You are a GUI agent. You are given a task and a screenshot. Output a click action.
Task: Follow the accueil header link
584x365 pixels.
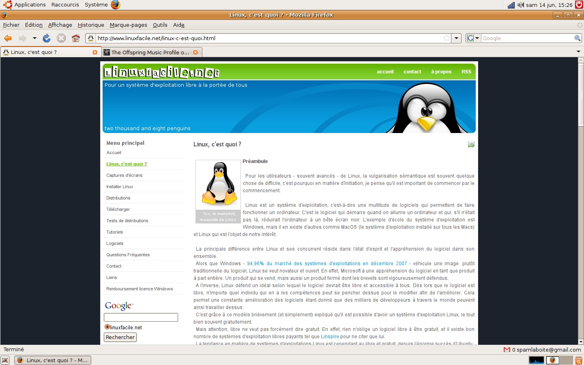pos(385,72)
